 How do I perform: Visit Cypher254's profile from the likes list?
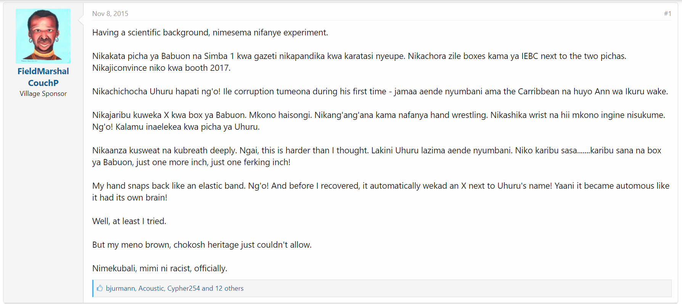183,288
